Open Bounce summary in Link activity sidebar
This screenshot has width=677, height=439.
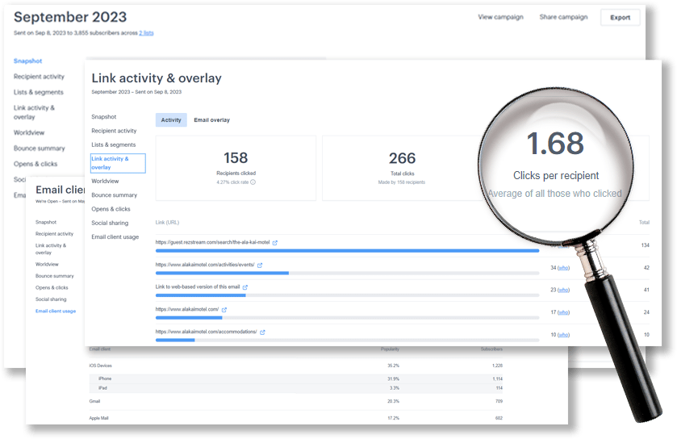click(x=114, y=195)
